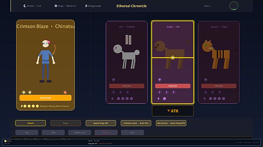This screenshot has width=263, height=147.
Task: Click the Drizzle moon weather icon
Action: pos(25,6)
